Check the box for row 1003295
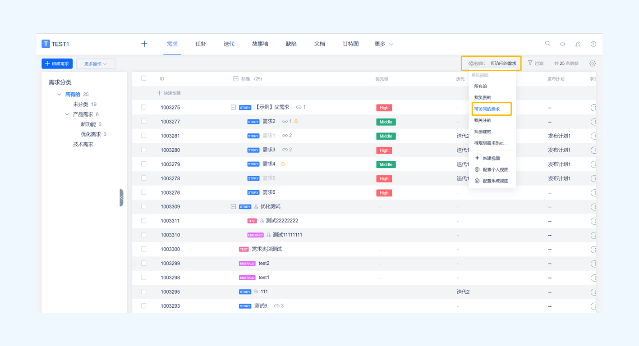 144,291
